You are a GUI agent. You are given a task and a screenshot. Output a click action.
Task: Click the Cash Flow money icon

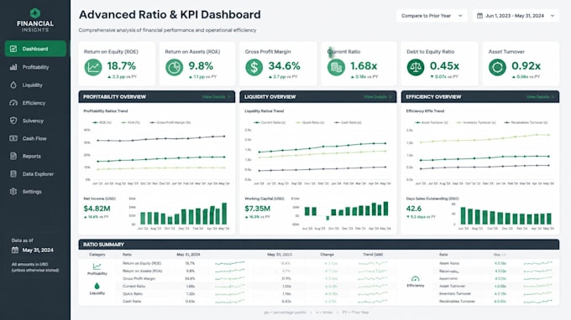(x=13, y=138)
